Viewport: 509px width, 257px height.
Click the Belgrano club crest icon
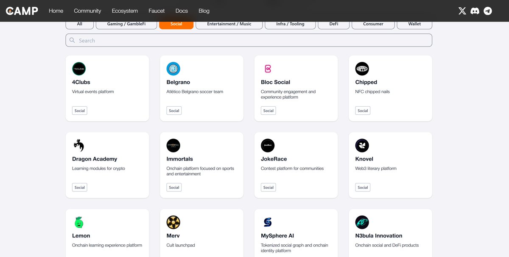pyautogui.click(x=173, y=69)
